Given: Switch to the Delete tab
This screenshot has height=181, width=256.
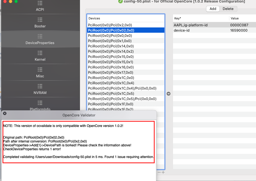Looking at the screenshot, I should (228, 9).
